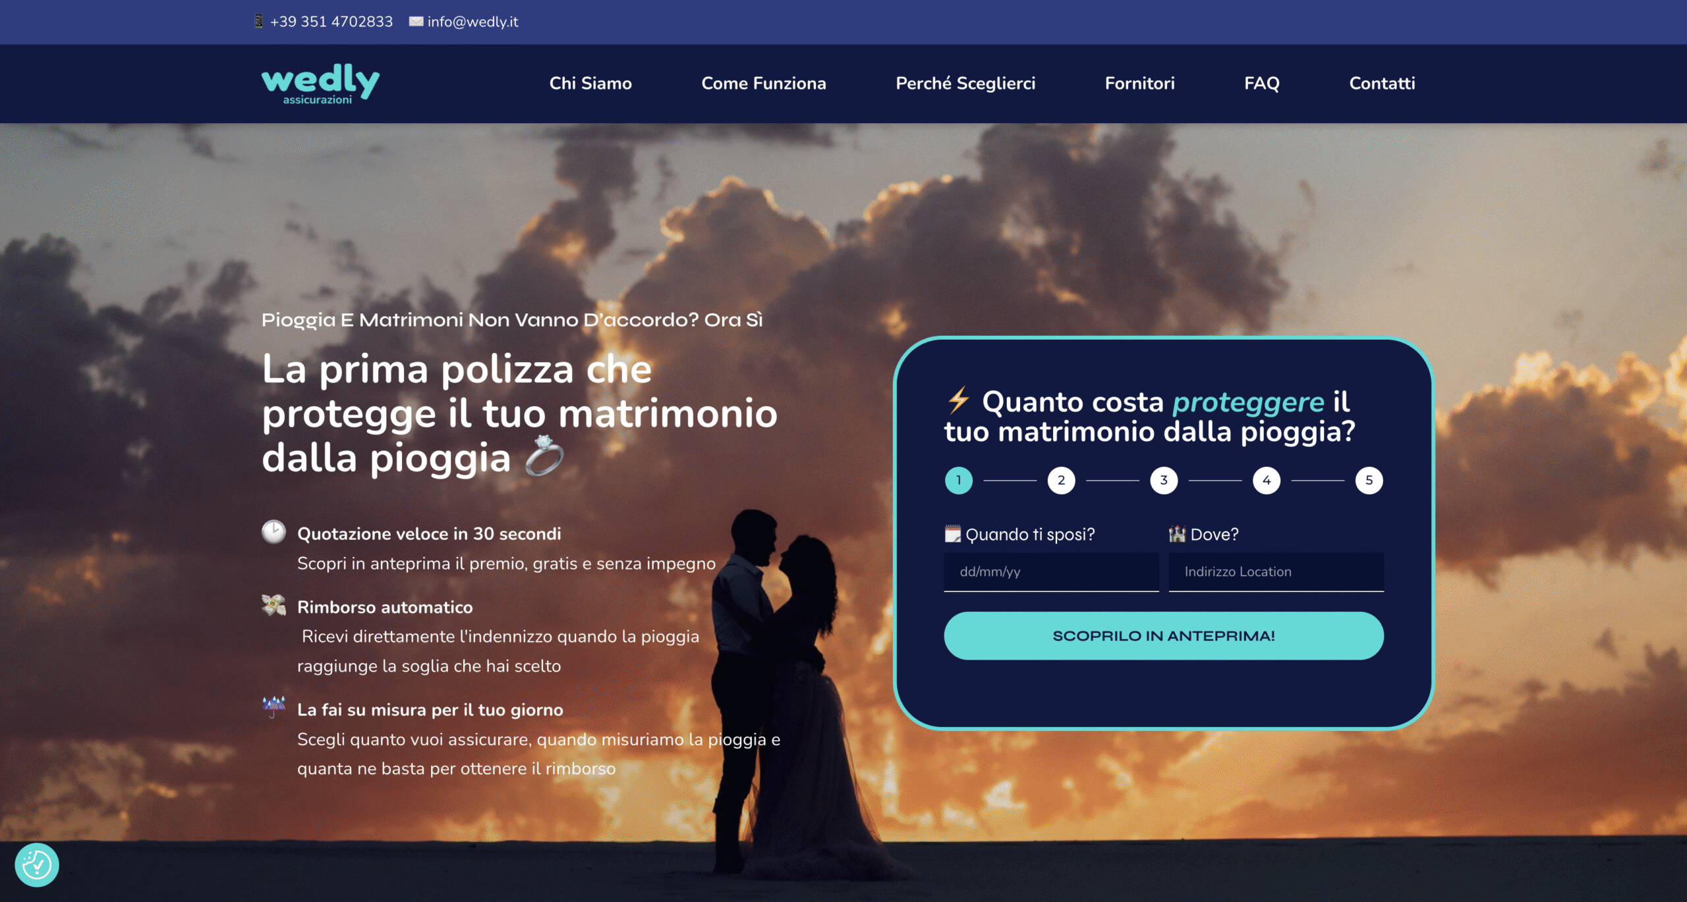
Task: Click the money icon beside Rimborso automatico
Action: tap(273, 605)
